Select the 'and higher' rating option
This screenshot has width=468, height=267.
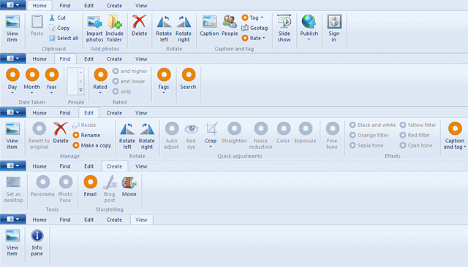pyautogui.click(x=130, y=71)
